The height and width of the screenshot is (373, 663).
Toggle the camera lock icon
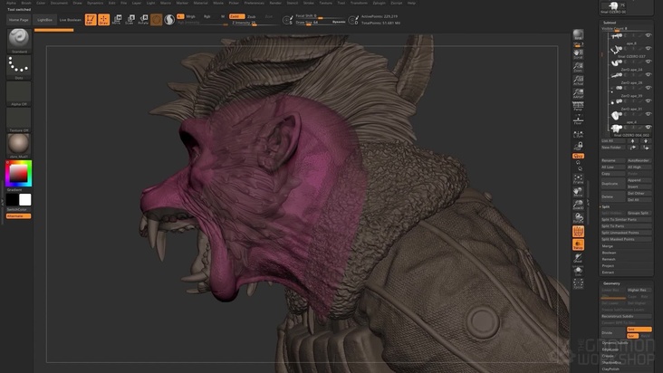coord(578,146)
